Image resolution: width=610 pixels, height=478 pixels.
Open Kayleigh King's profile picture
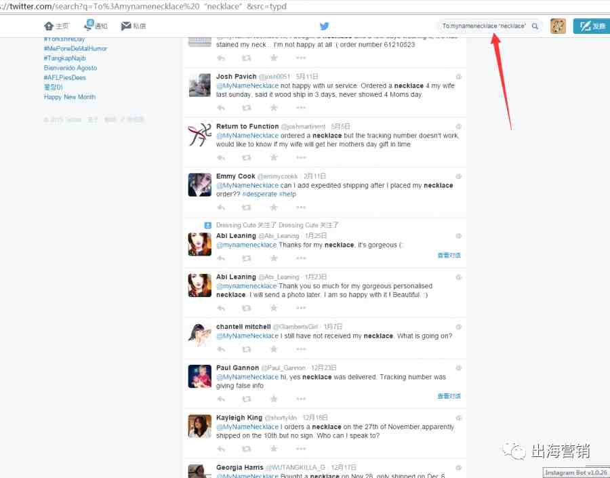pos(199,426)
